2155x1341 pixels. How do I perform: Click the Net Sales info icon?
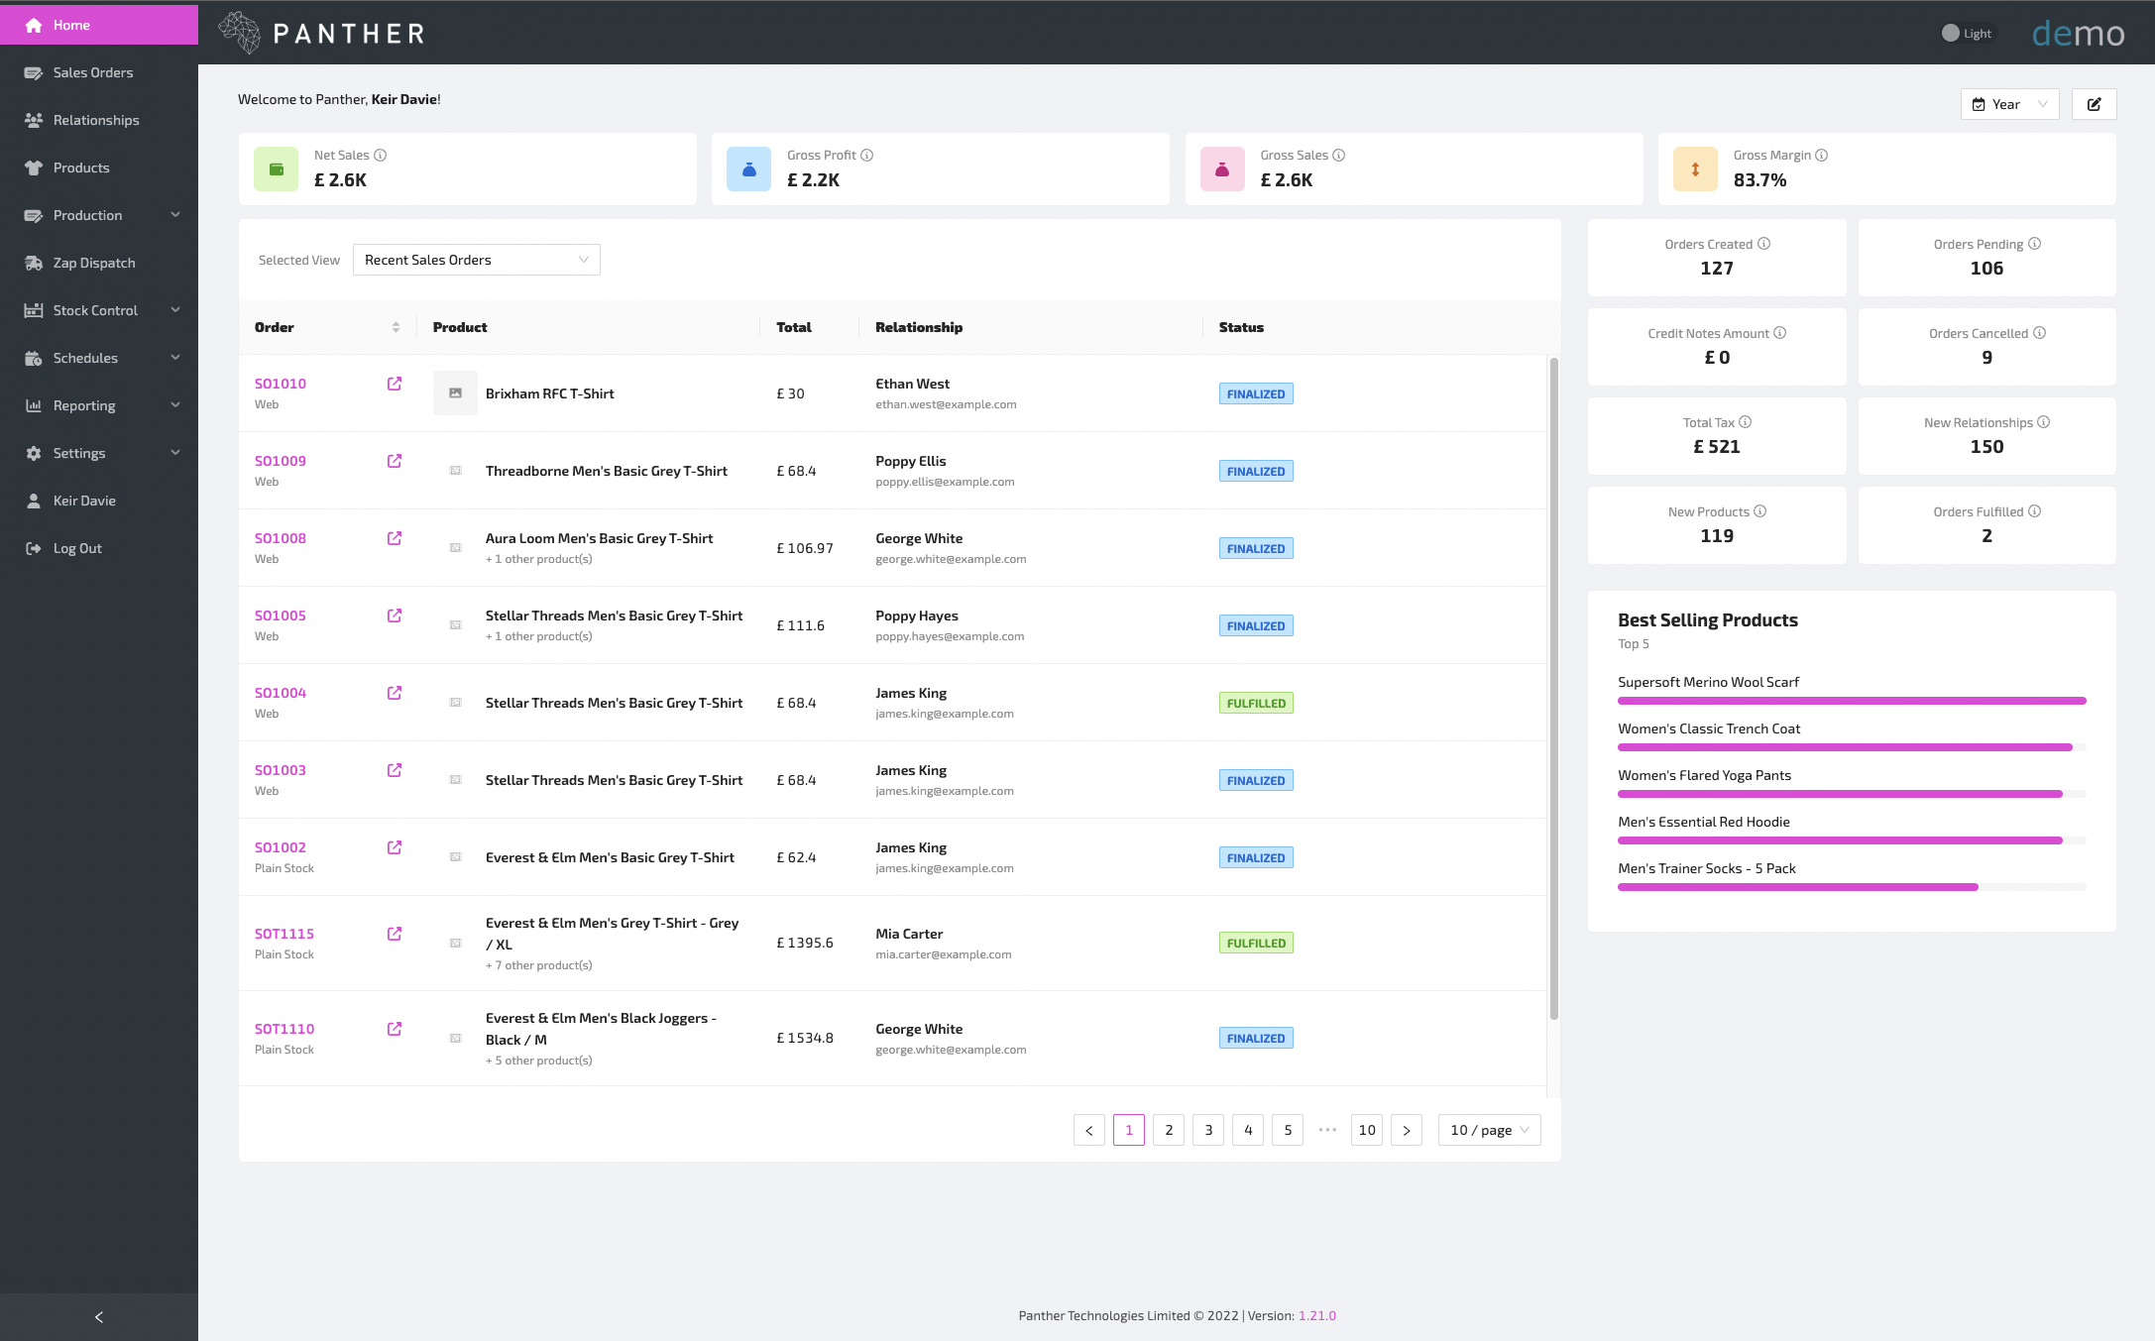point(381,156)
